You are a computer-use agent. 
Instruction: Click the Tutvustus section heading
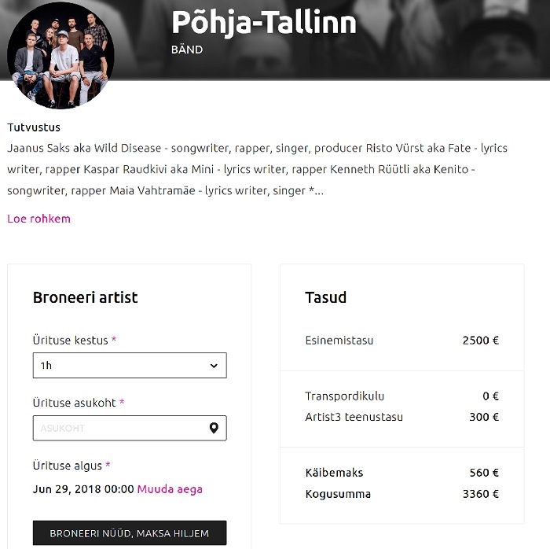tap(34, 127)
